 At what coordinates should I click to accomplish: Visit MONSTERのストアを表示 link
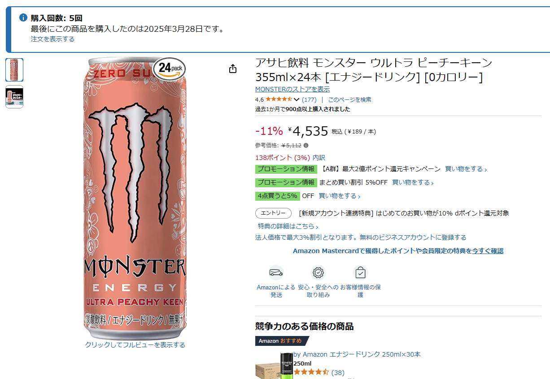tap(292, 89)
